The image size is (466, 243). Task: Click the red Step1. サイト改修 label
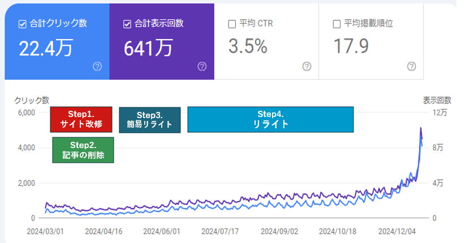coord(81,120)
